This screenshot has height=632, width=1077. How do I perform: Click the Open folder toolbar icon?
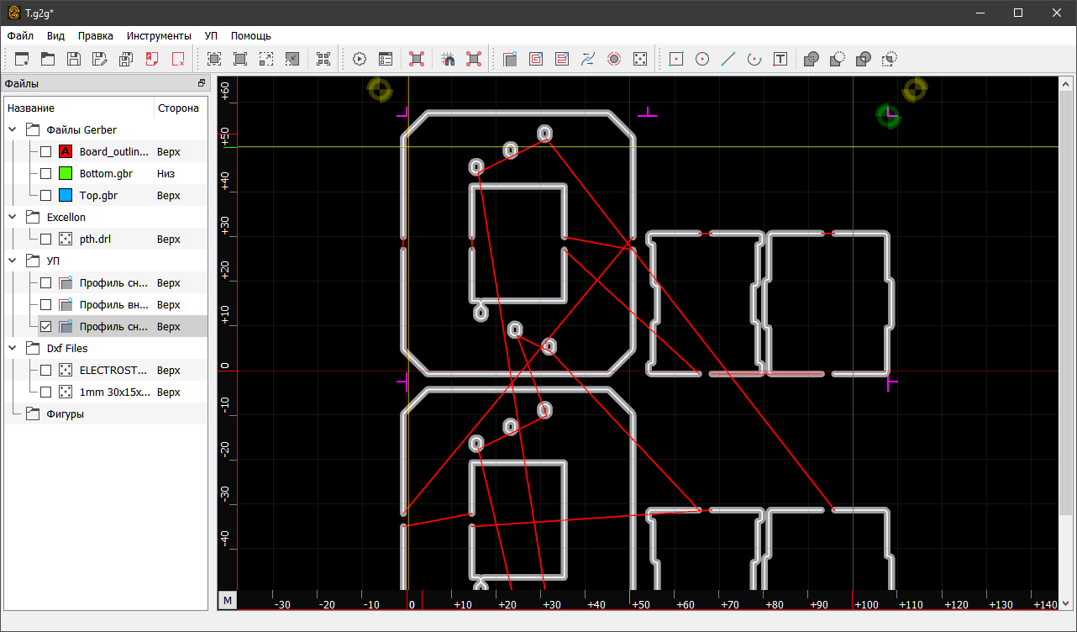[48, 59]
